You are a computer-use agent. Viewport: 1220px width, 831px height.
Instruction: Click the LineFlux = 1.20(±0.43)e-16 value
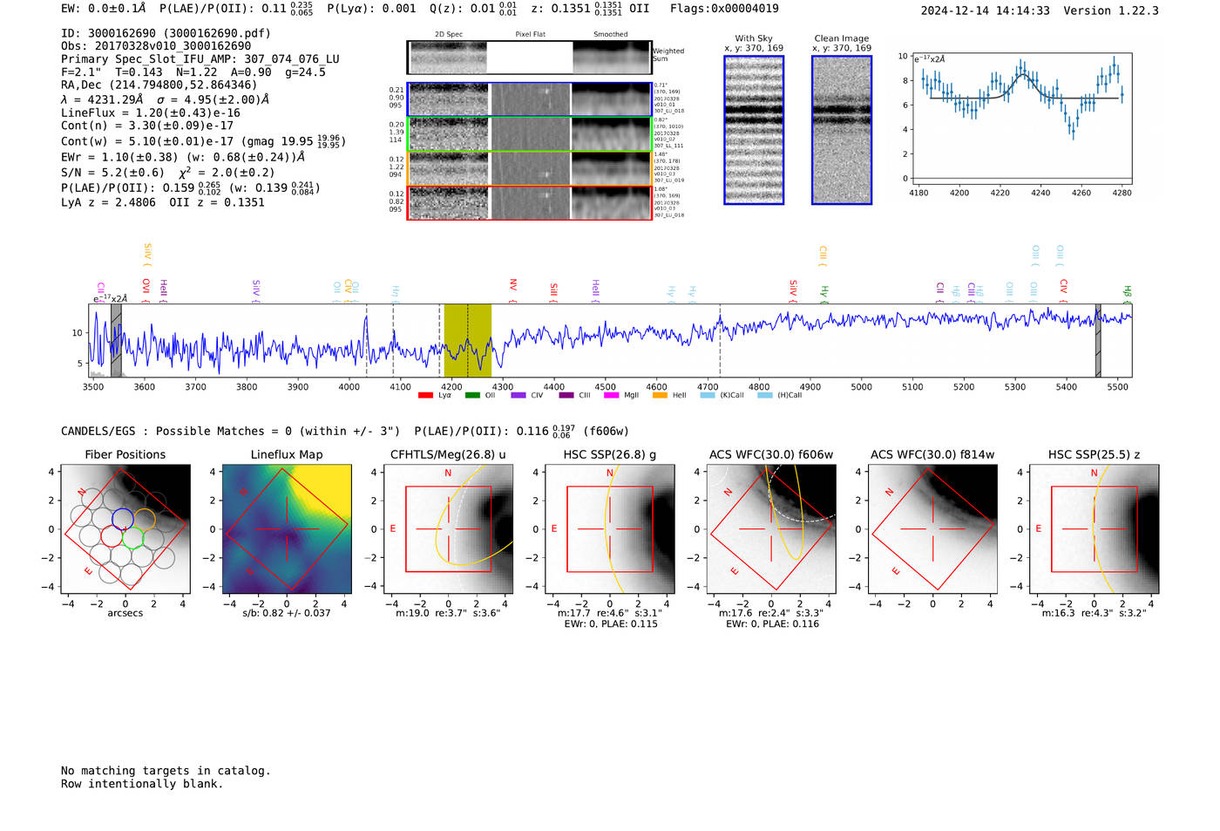(x=151, y=113)
